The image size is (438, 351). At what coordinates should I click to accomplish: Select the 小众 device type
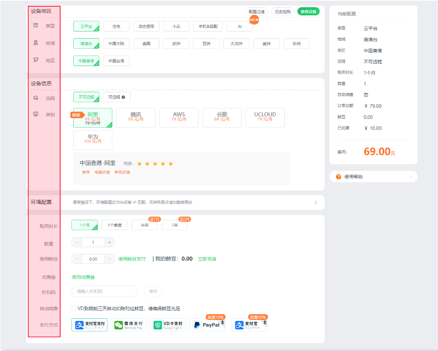176,26
